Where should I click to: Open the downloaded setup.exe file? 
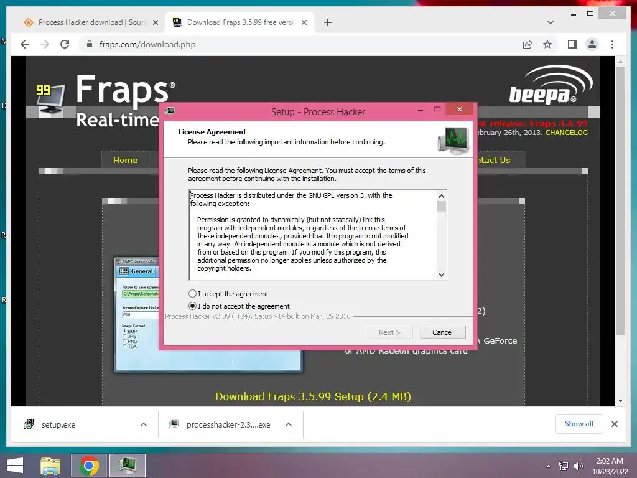click(x=58, y=424)
